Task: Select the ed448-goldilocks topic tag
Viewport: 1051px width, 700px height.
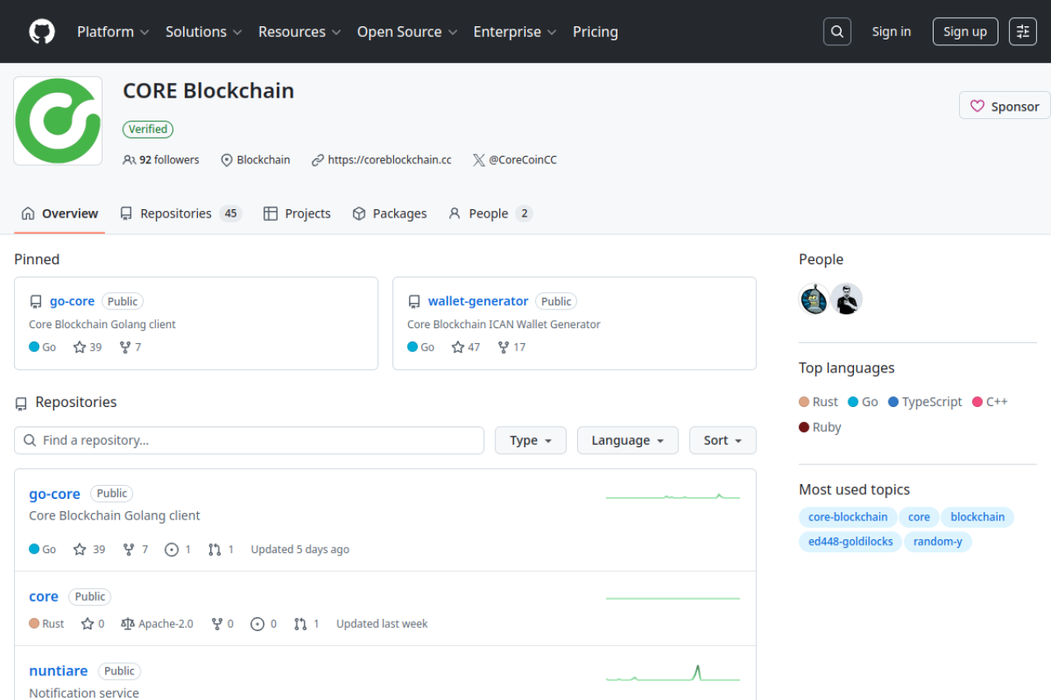Action: tap(850, 542)
